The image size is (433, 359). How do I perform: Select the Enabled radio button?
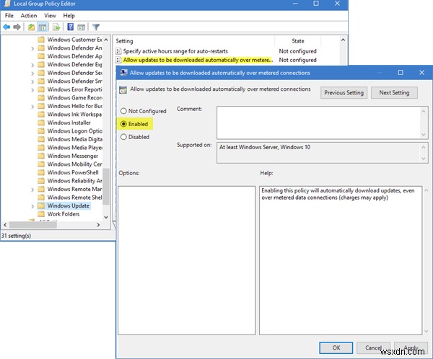click(x=123, y=124)
